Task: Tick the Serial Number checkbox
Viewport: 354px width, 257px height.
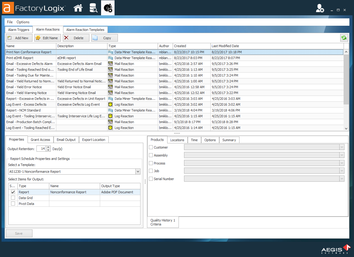Action: click(x=151, y=179)
